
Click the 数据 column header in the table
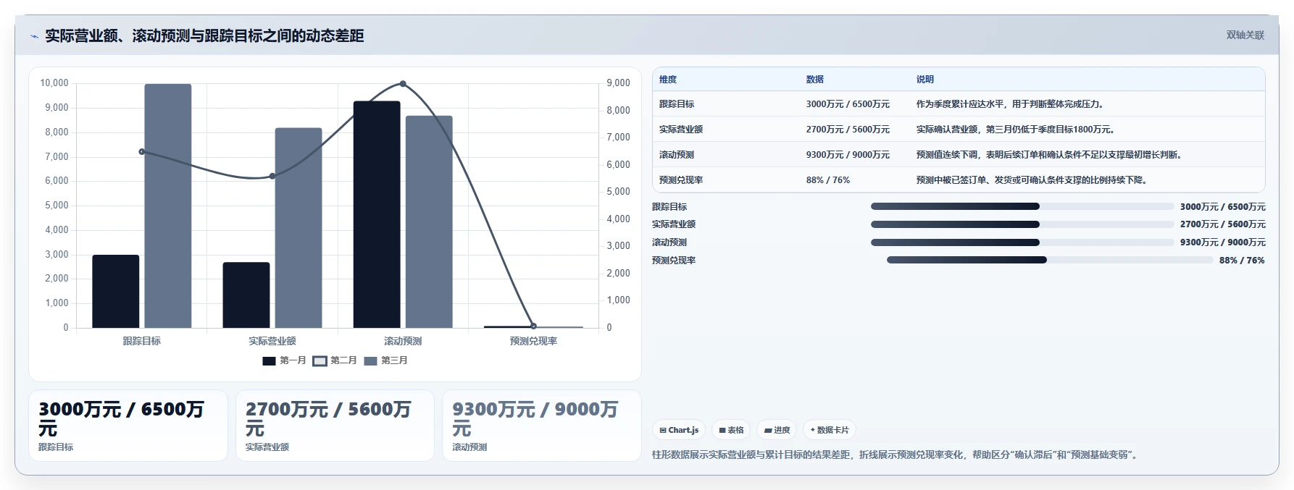pyautogui.click(x=815, y=80)
